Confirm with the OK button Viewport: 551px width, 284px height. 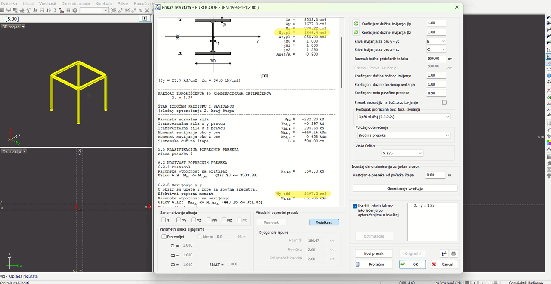412,264
